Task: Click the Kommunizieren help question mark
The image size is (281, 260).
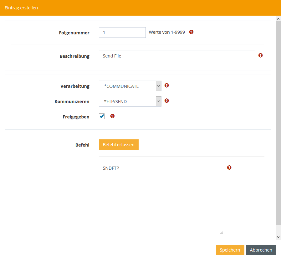Action: tap(167, 101)
